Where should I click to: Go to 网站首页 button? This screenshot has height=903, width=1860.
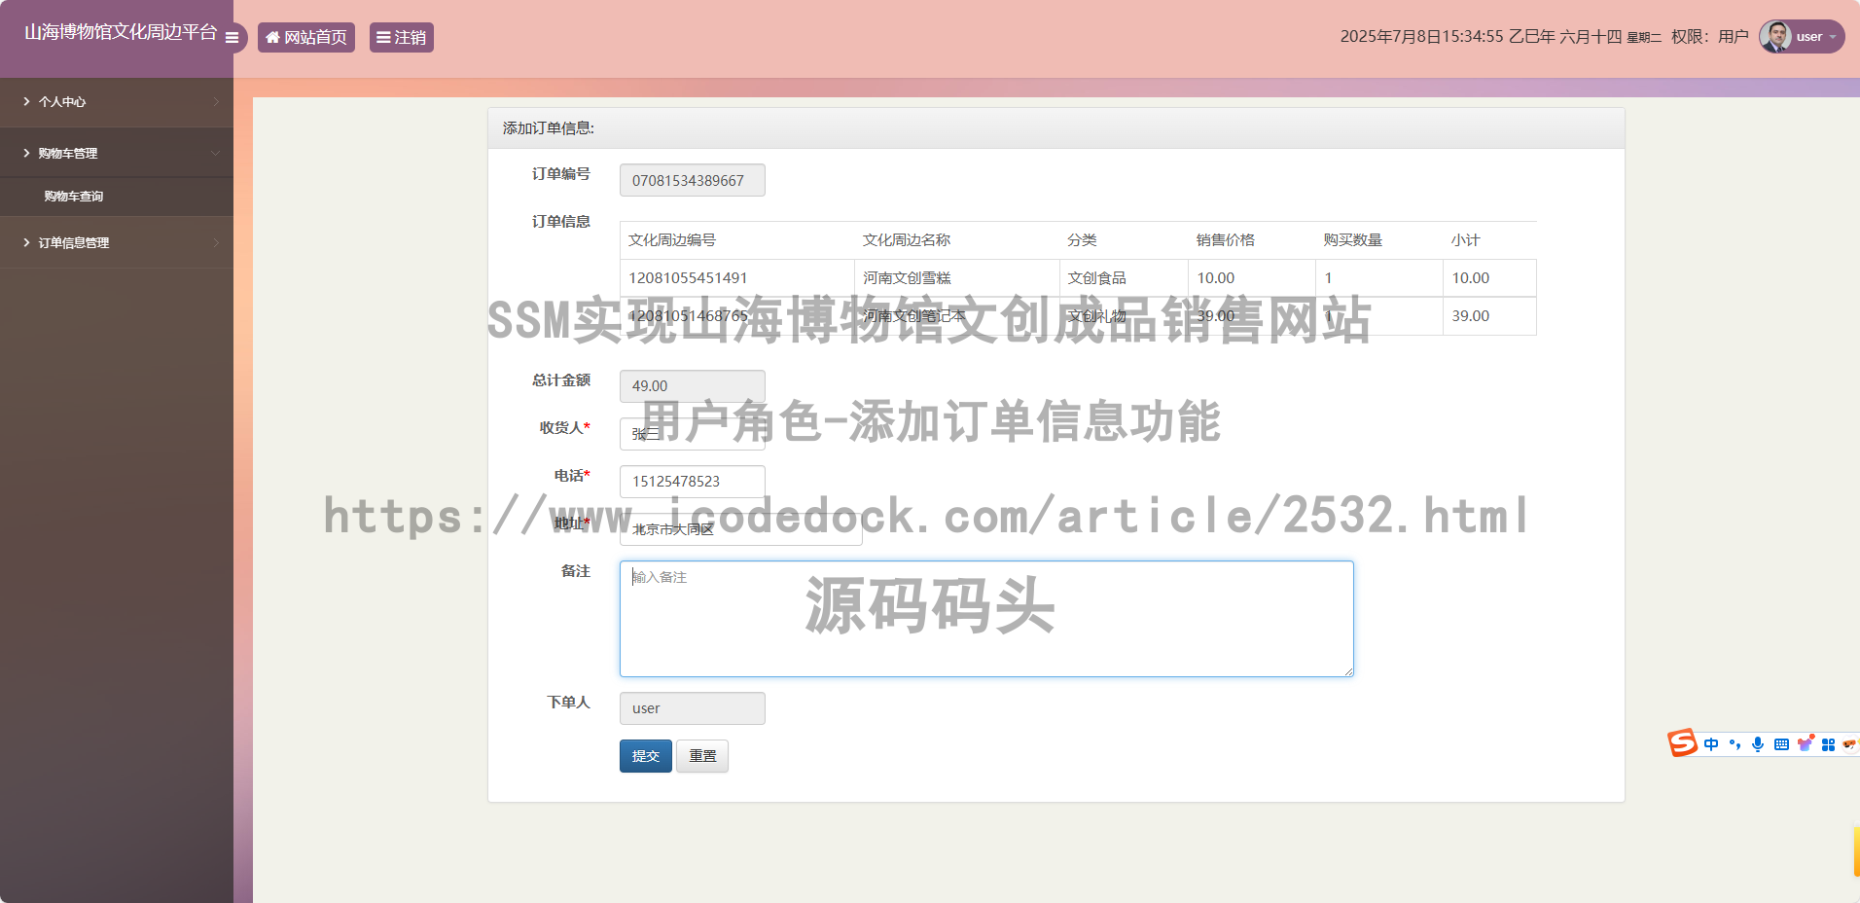[306, 37]
